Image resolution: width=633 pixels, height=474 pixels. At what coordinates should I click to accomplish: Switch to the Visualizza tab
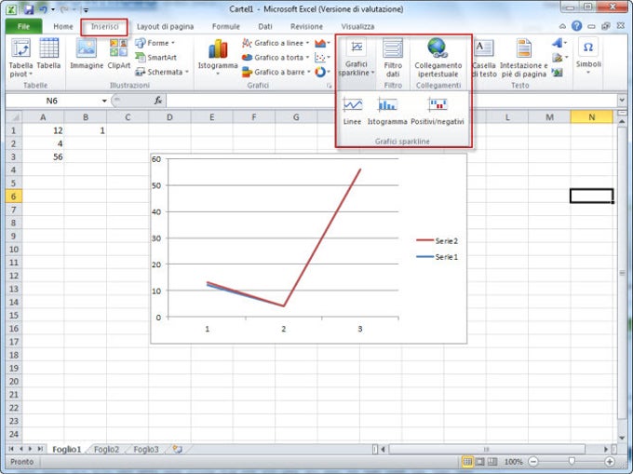click(357, 27)
